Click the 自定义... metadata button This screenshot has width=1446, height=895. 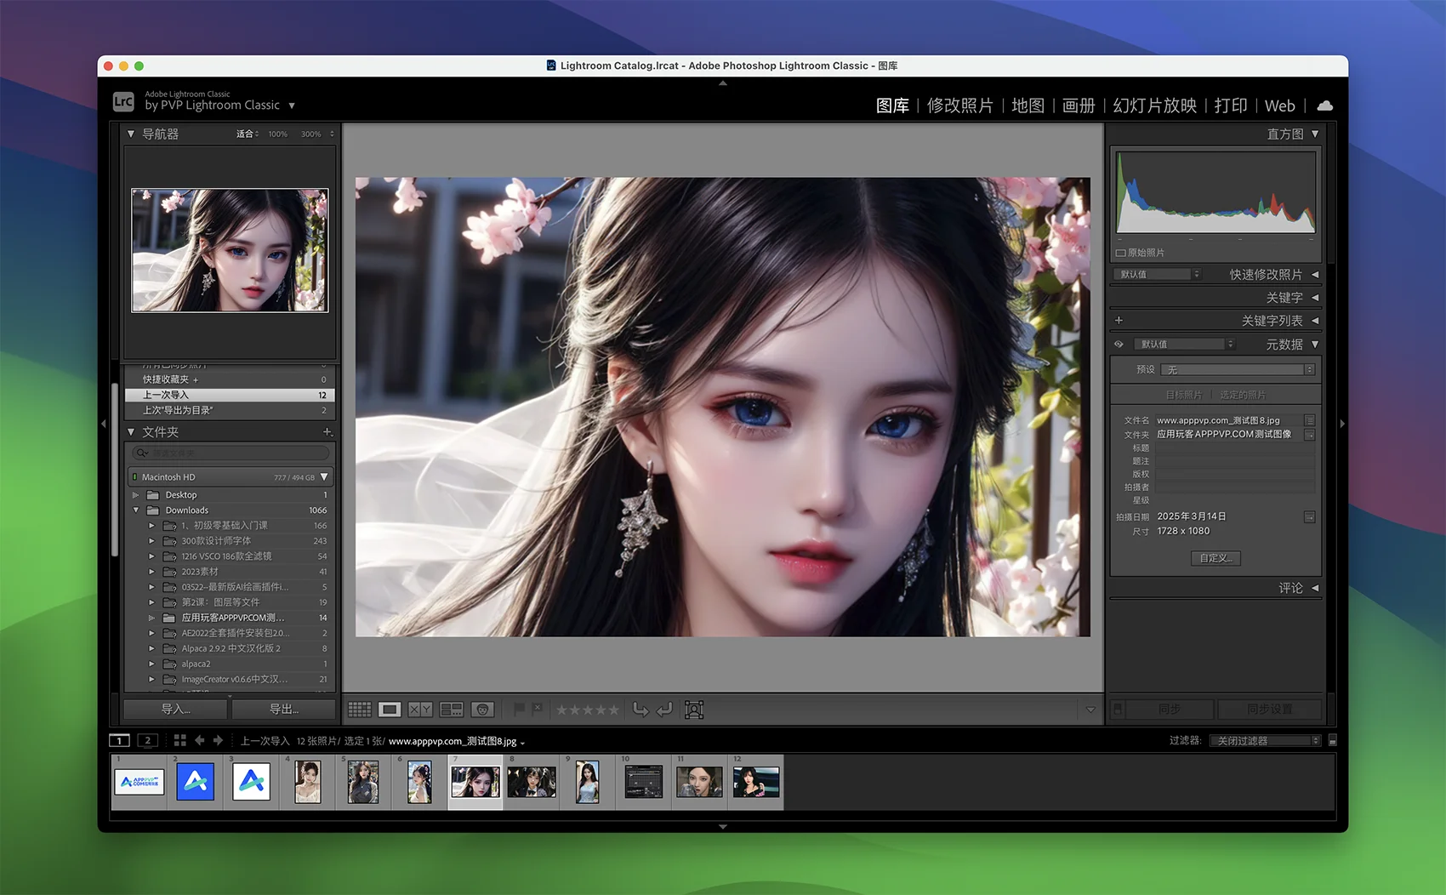(1215, 558)
